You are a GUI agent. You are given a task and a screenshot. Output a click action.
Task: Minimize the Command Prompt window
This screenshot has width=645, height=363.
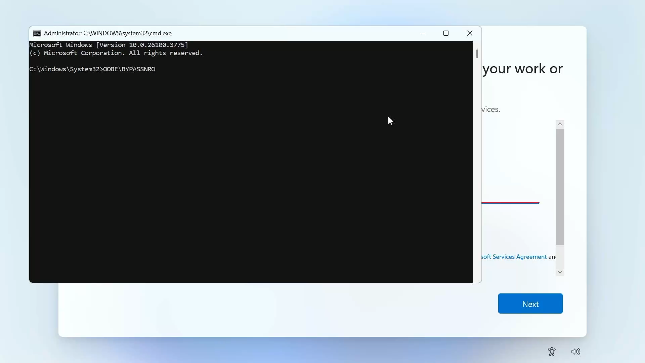(x=423, y=33)
